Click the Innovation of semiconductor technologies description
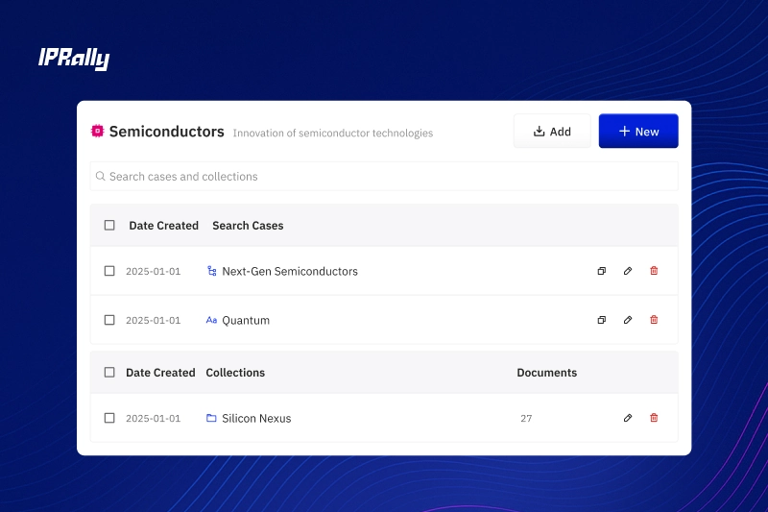 click(x=333, y=133)
